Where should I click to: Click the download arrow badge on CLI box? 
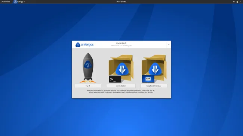(122, 69)
